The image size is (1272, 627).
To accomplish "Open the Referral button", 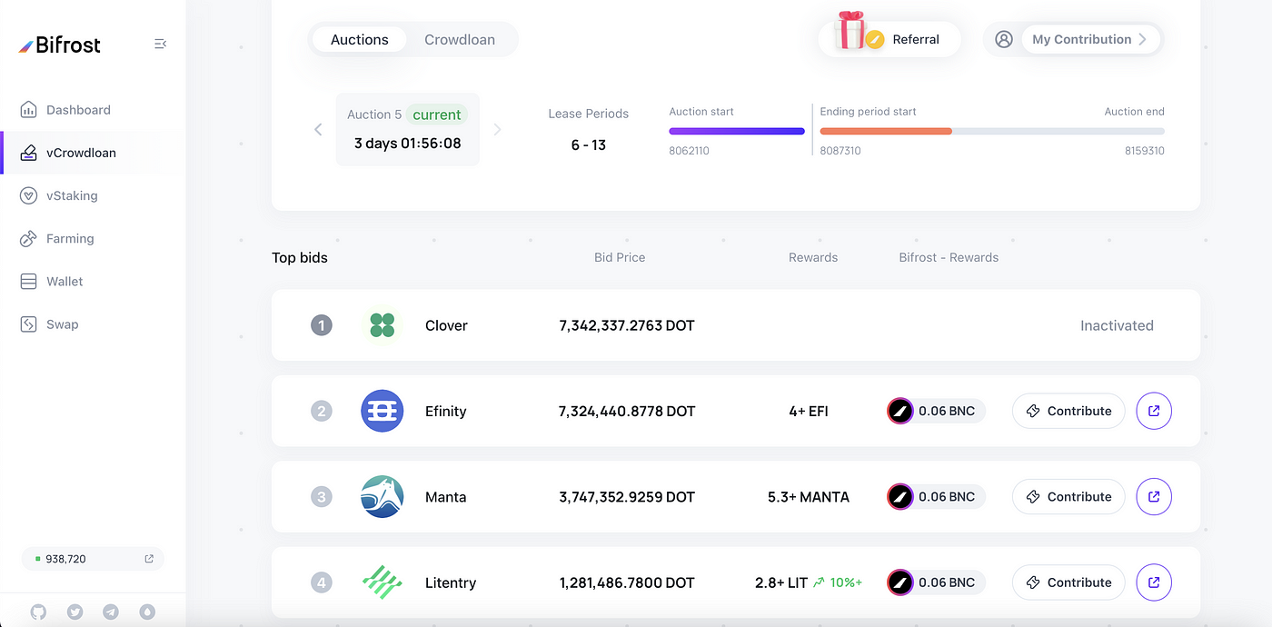I will click(x=889, y=39).
